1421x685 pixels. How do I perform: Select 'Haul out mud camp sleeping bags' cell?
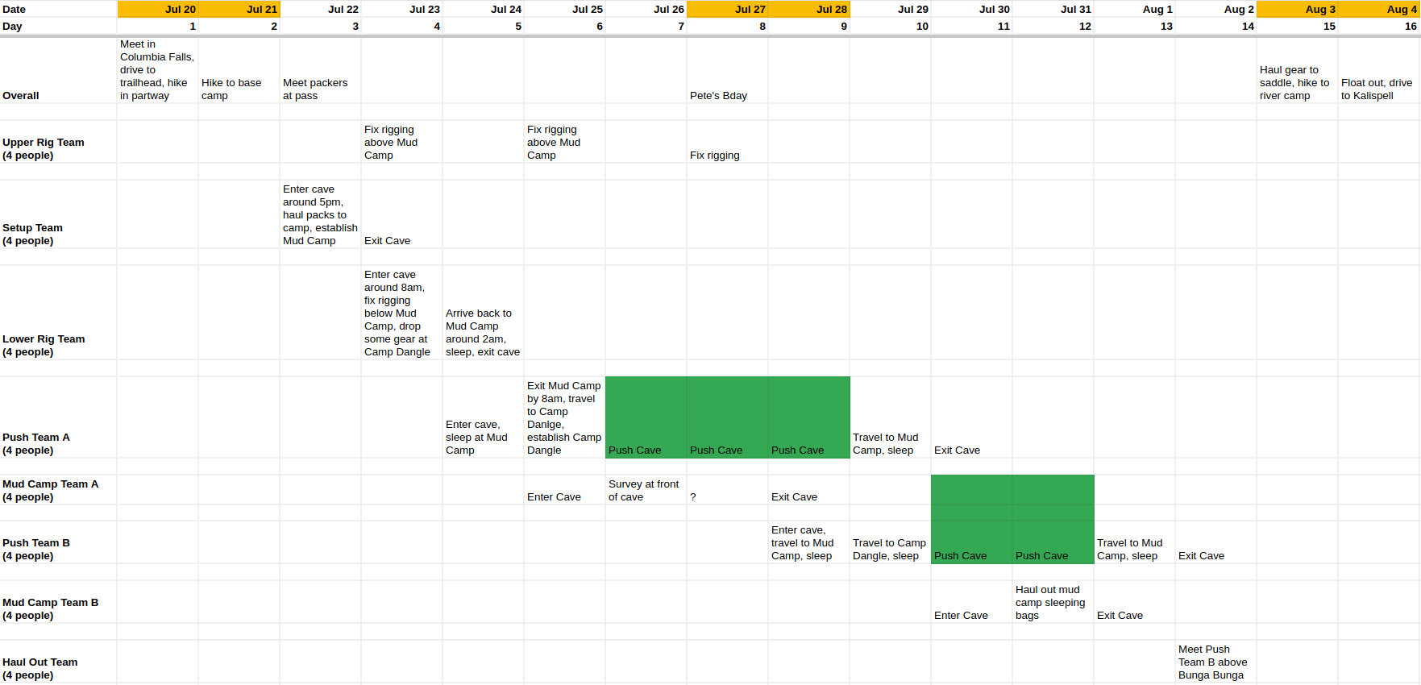tap(1053, 602)
